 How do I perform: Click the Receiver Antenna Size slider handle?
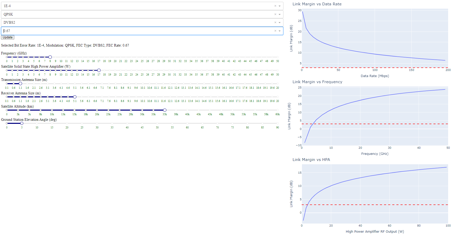click(x=75, y=97)
